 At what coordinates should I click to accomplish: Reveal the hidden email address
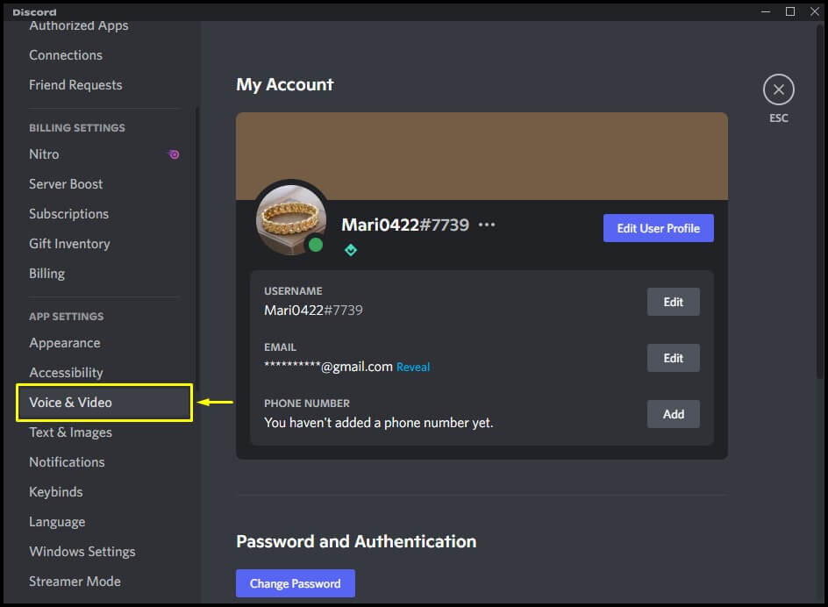413,368
